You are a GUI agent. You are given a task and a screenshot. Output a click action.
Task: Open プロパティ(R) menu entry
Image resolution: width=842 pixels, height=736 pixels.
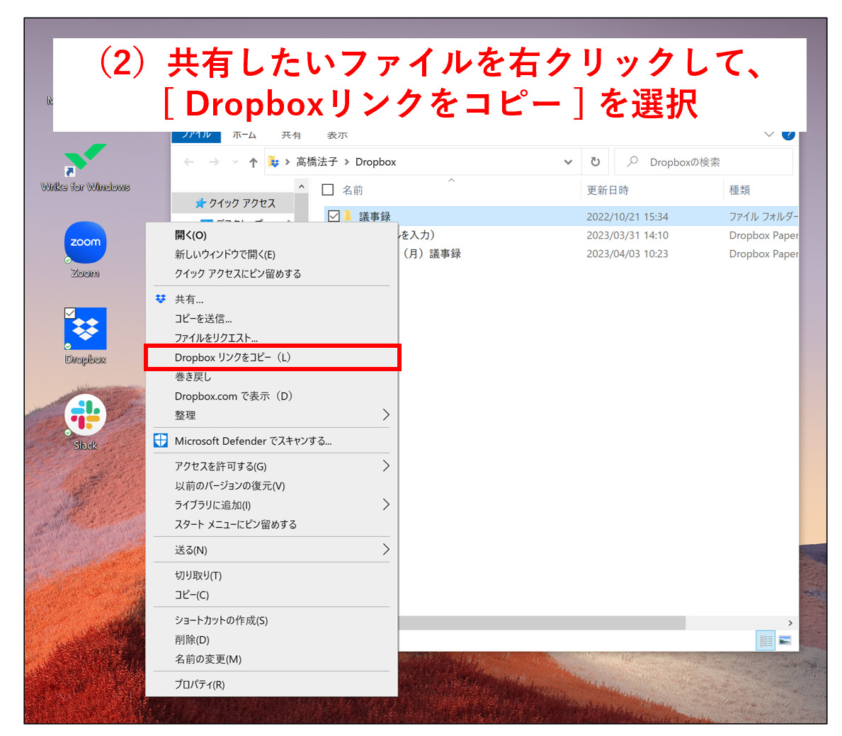272,684
